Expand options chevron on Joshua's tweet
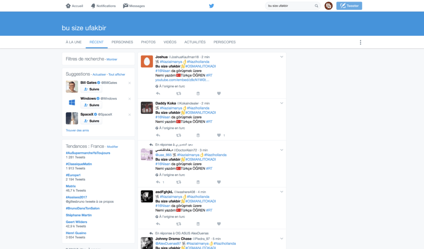424x249 pixels. pyautogui.click(x=282, y=57)
